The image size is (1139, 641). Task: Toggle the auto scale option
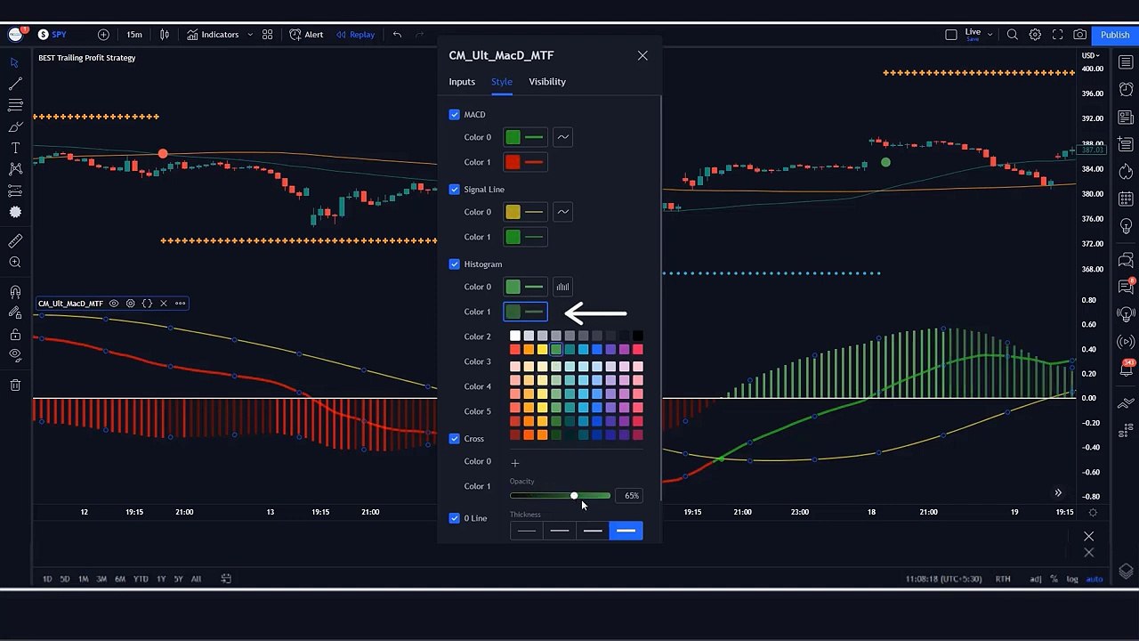pos(1095,579)
